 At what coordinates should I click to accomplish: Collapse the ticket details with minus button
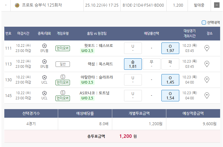217,5
